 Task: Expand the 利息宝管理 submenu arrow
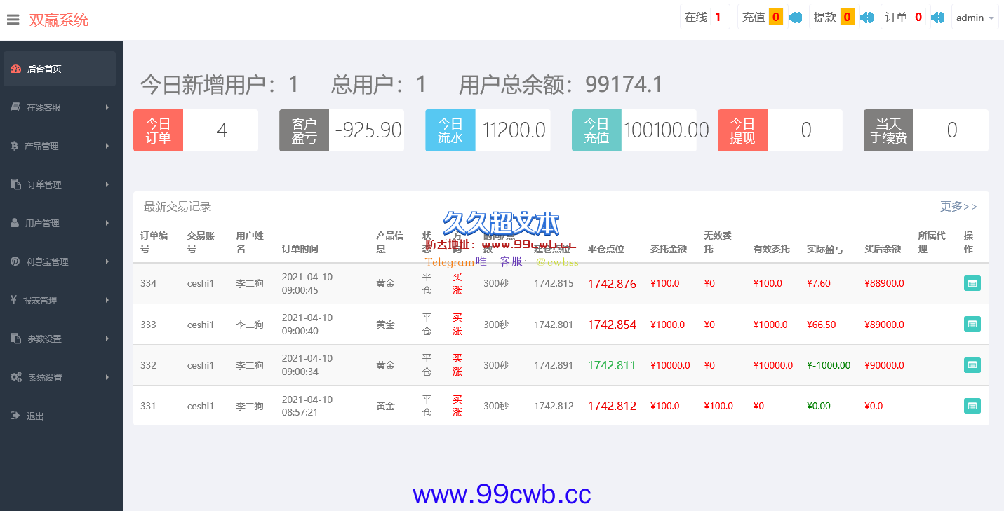pyautogui.click(x=107, y=261)
